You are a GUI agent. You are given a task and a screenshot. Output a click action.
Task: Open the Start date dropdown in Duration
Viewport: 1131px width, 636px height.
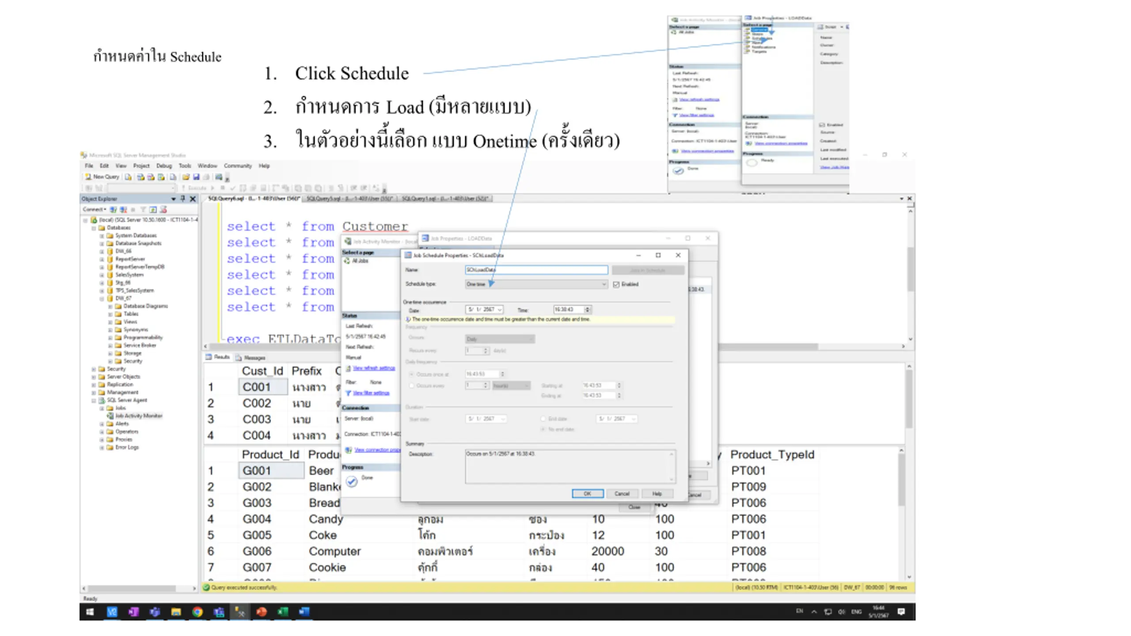click(x=503, y=419)
